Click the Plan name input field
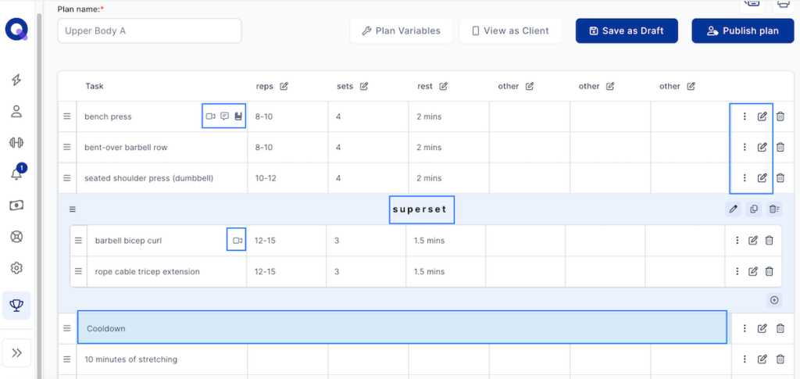 [149, 30]
